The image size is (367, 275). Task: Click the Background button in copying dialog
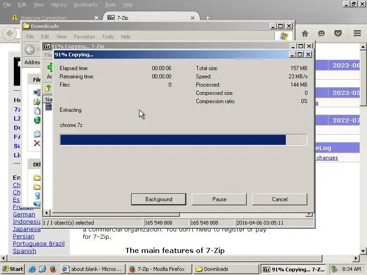coord(159,199)
